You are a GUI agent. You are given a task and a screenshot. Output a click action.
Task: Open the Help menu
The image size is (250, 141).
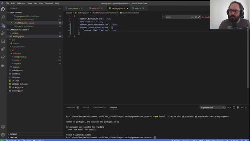click(x=57, y=4)
